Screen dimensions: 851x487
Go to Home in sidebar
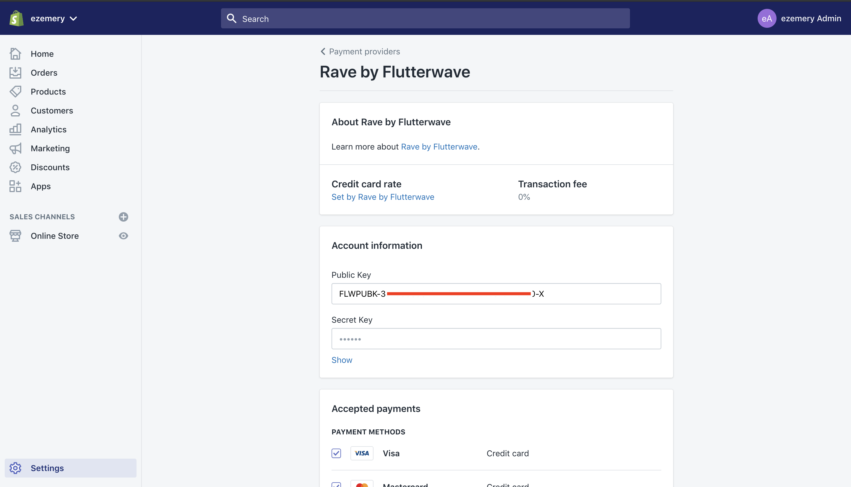click(42, 54)
